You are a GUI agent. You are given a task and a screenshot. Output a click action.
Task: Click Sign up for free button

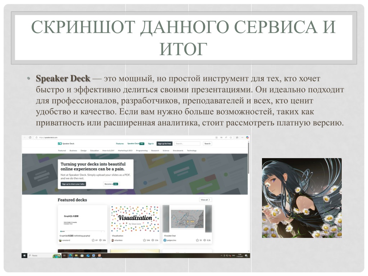[x=165, y=143]
